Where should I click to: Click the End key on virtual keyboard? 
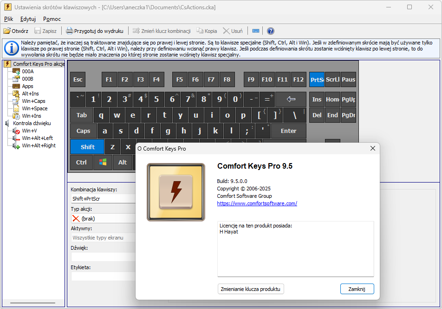coord(332,115)
